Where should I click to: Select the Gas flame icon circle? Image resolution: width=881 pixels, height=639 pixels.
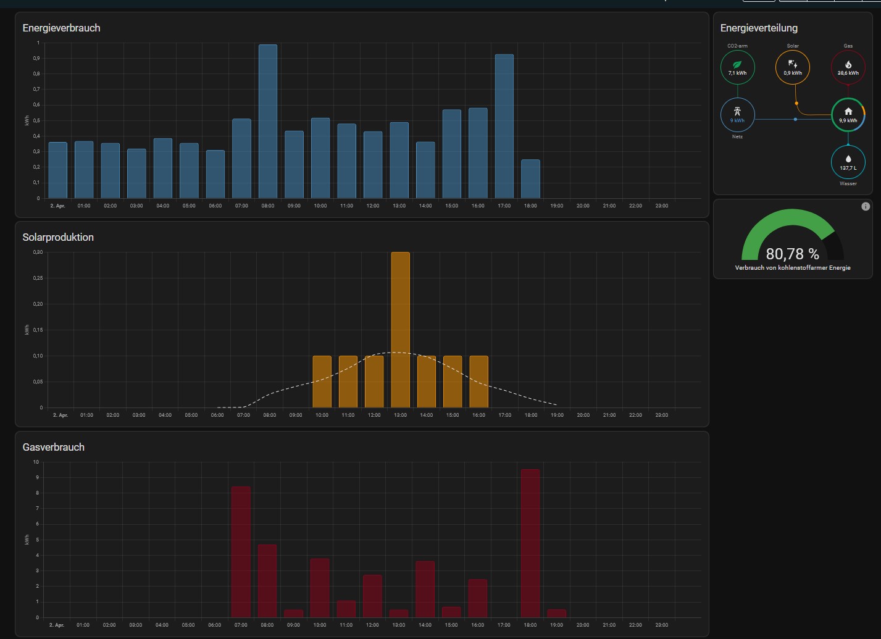(x=848, y=67)
